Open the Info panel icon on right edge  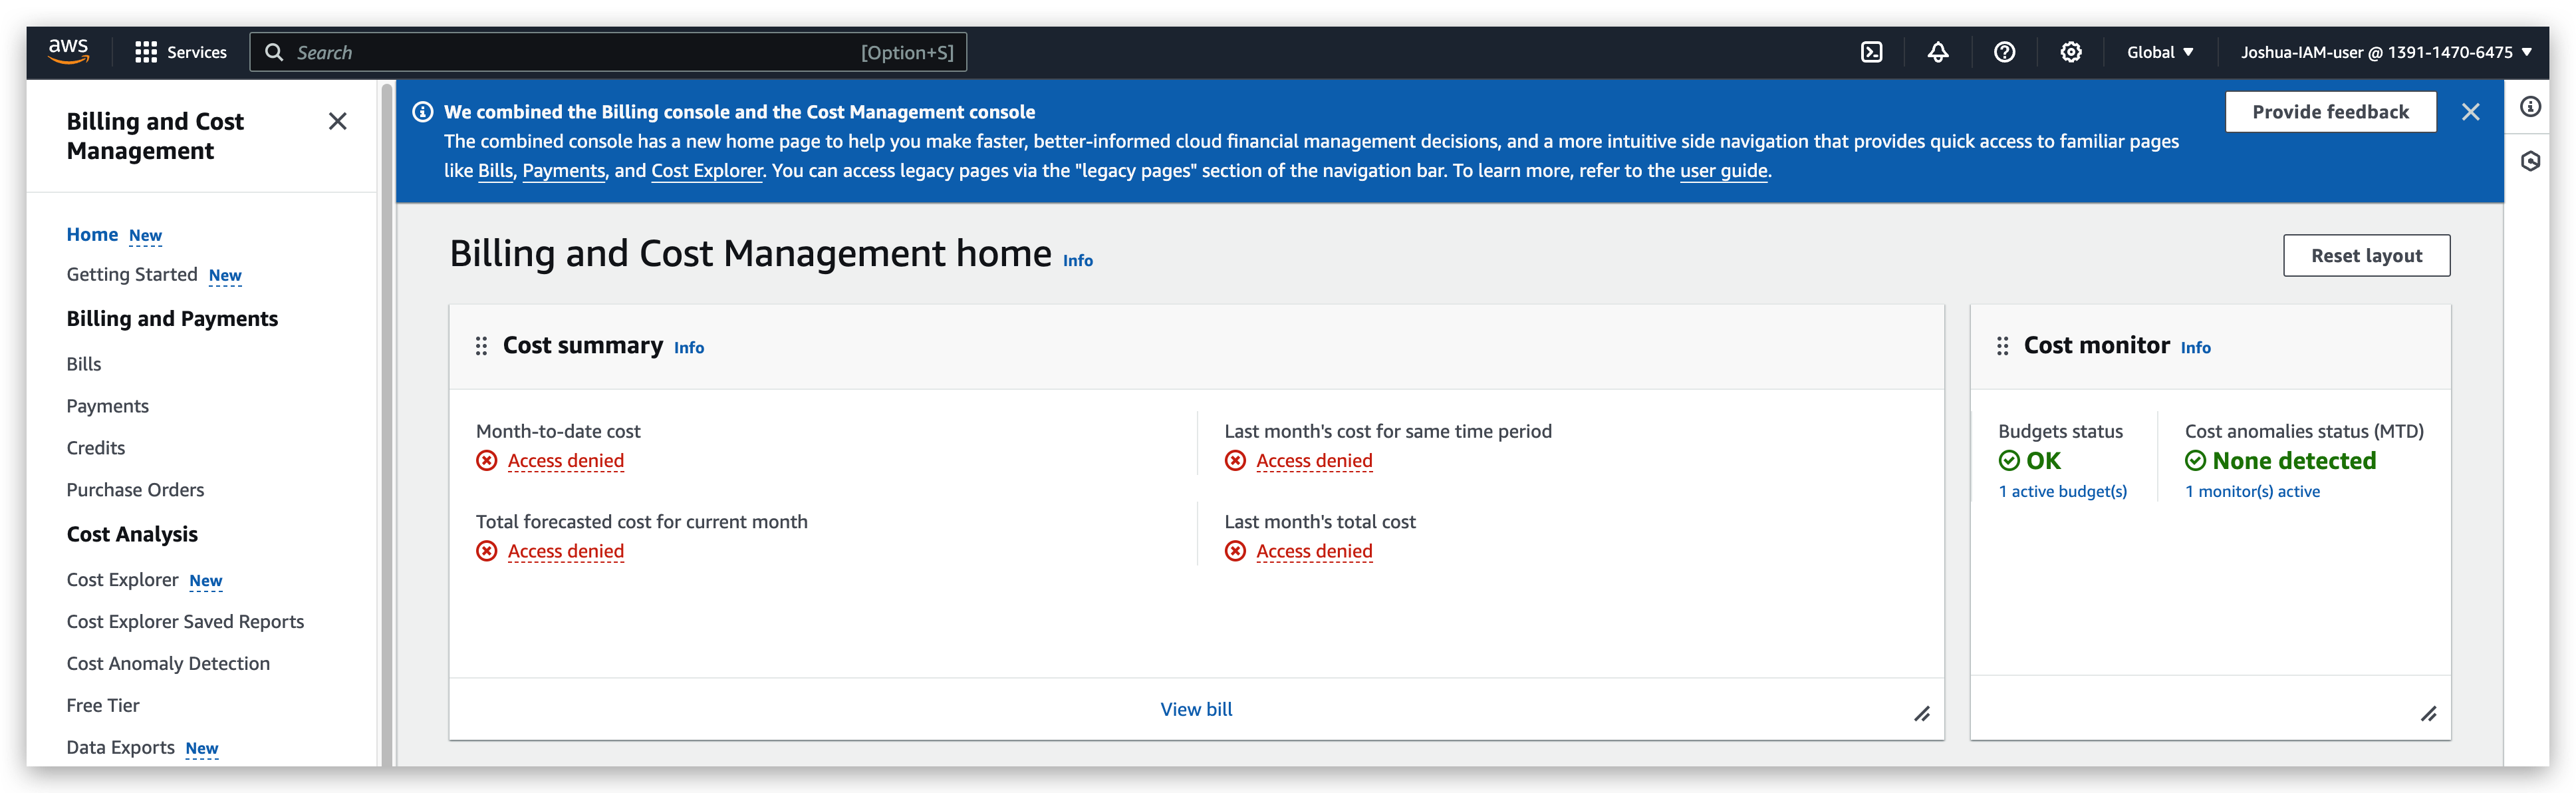pos(2532,106)
